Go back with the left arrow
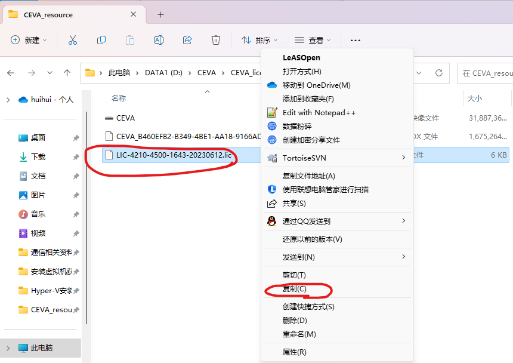The image size is (513, 363). coord(11,73)
